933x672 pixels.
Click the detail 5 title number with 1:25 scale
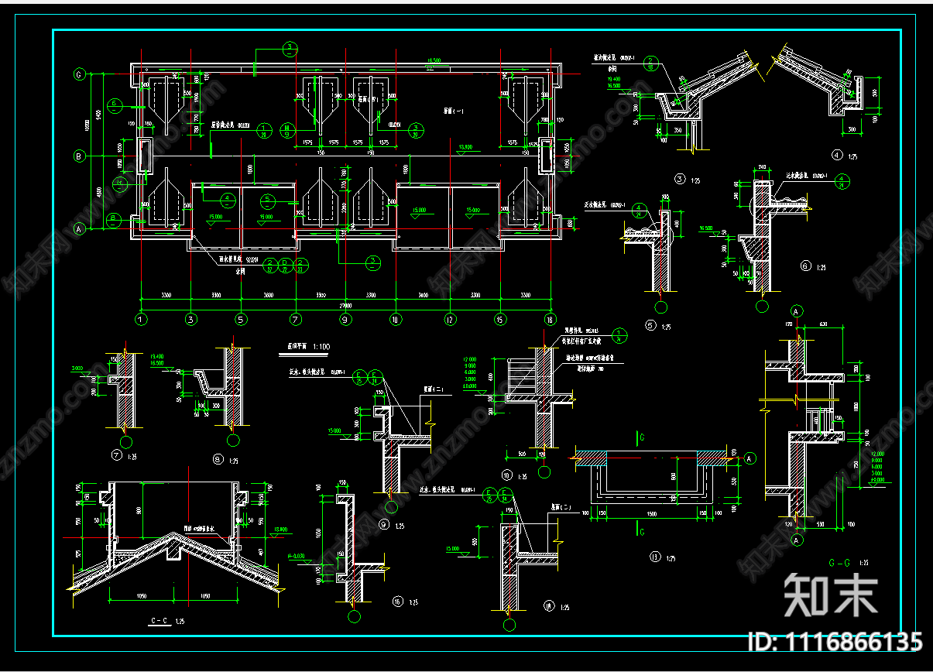pos(650,326)
